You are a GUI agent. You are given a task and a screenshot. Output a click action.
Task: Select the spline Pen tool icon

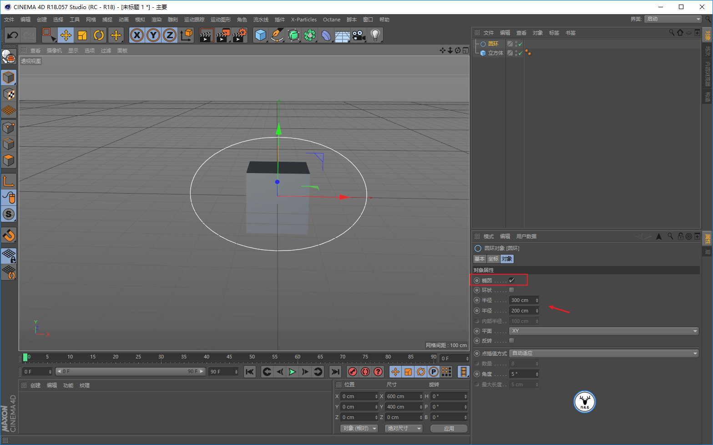277,35
